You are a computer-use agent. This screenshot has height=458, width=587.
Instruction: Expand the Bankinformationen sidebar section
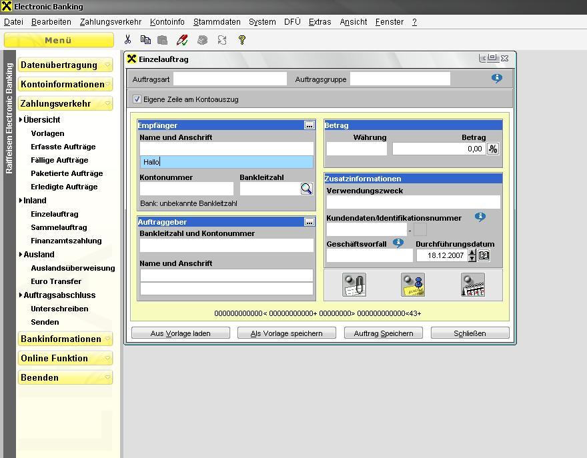pos(65,339)
